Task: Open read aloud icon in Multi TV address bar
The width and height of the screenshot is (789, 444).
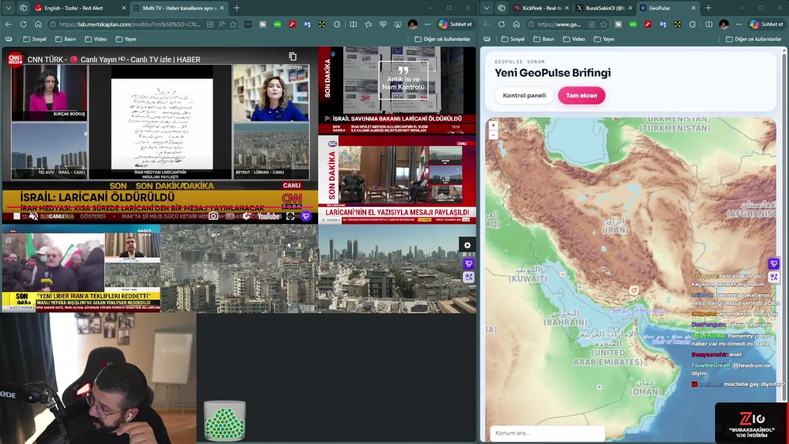Action: click(222, 24)
